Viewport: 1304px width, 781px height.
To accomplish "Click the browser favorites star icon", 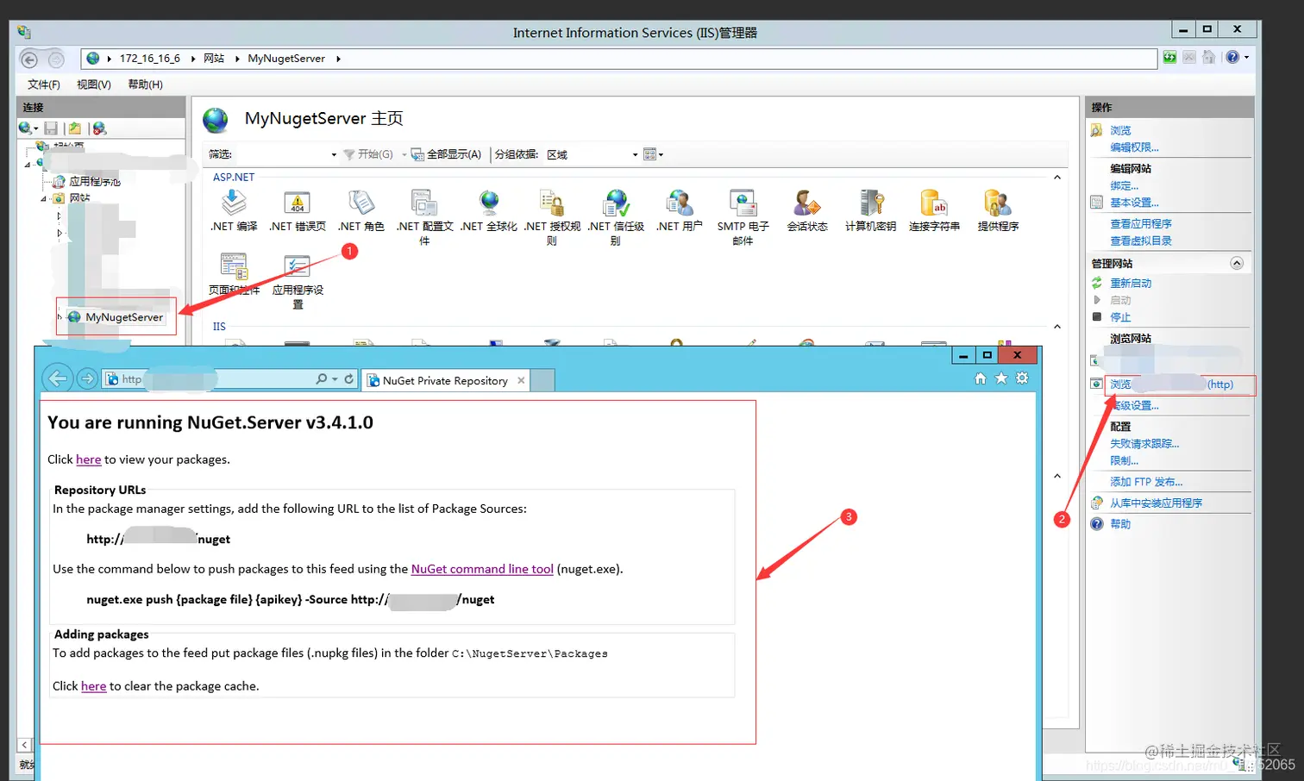I will tap(1001, 378).
